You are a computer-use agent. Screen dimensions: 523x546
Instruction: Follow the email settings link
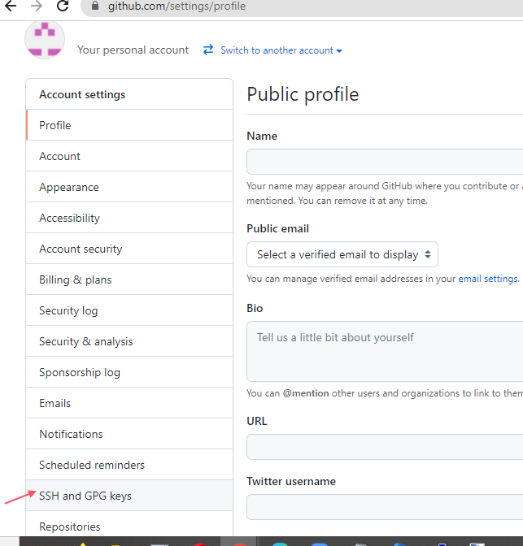tap(488, 279)
